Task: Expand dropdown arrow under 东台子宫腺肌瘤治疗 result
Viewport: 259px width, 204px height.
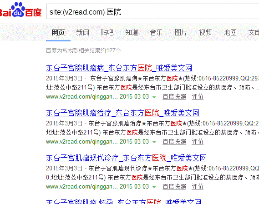Action: coord(154,142)
